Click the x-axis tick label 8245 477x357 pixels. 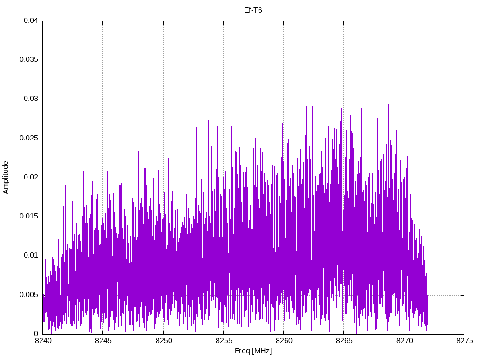click(x=103, y=341)
